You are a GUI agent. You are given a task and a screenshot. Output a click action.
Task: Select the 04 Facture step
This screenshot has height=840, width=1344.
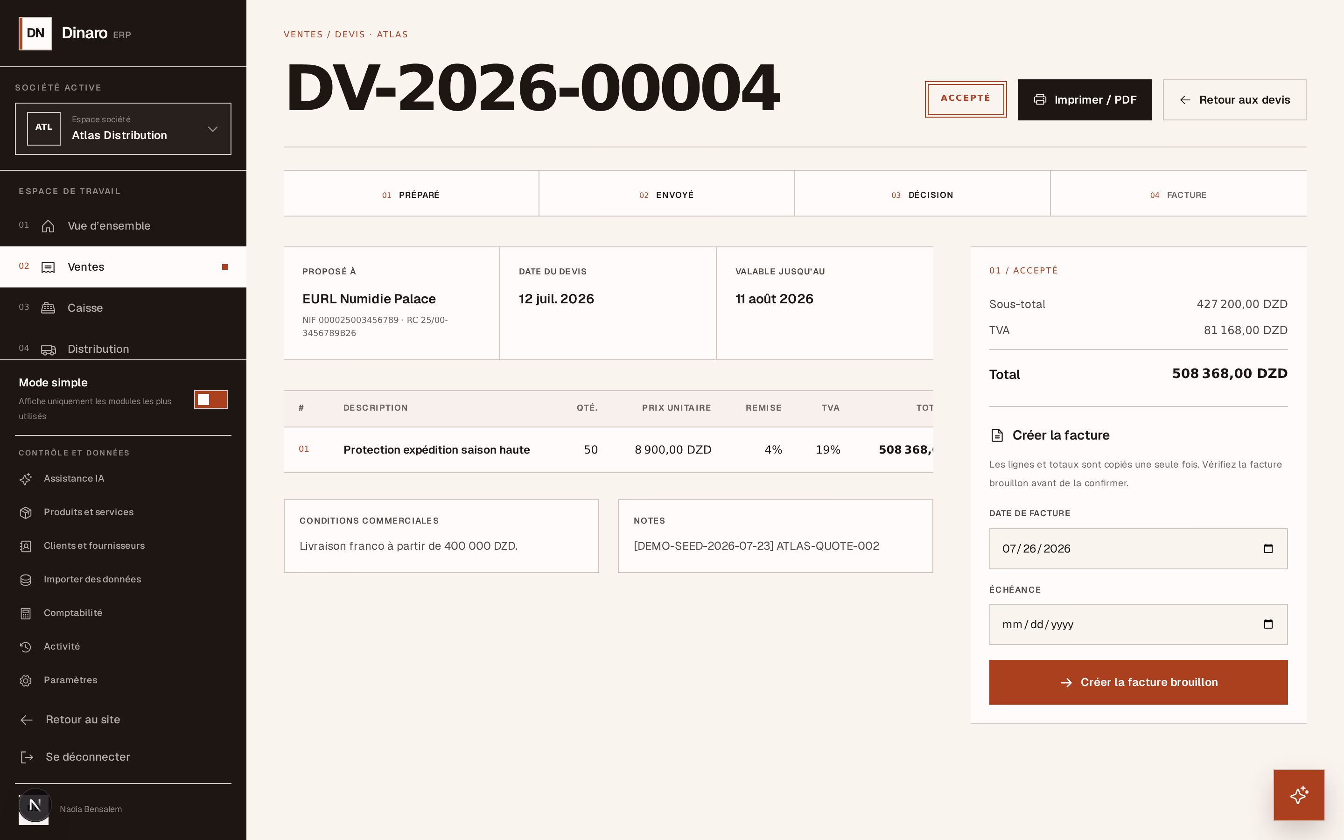(x=1178, y=194)
